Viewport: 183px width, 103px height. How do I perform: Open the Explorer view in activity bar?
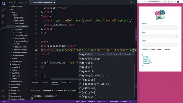[x=3, y=3]
